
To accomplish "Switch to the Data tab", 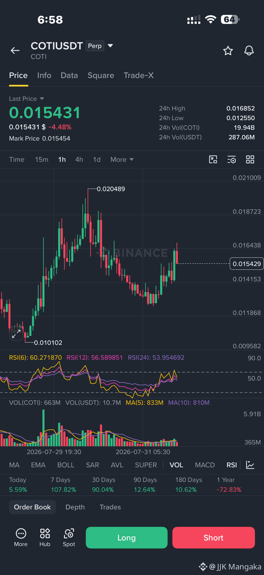I will click(x=69, y=75).
